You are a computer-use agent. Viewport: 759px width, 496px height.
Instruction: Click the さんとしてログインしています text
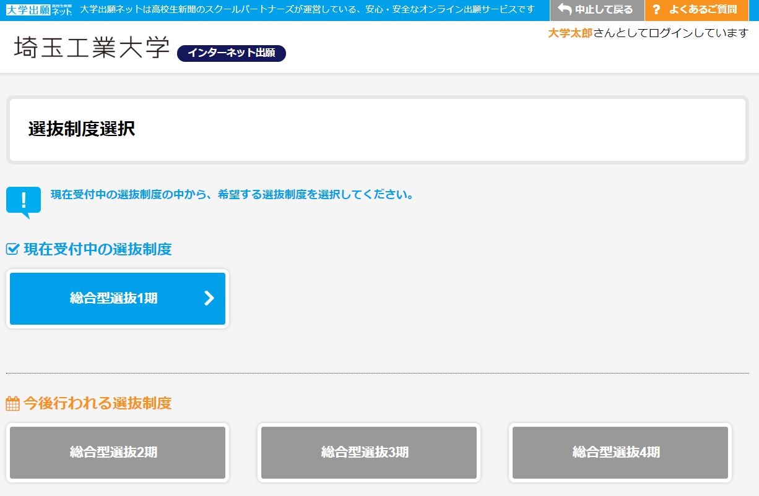tap(670, 33)
